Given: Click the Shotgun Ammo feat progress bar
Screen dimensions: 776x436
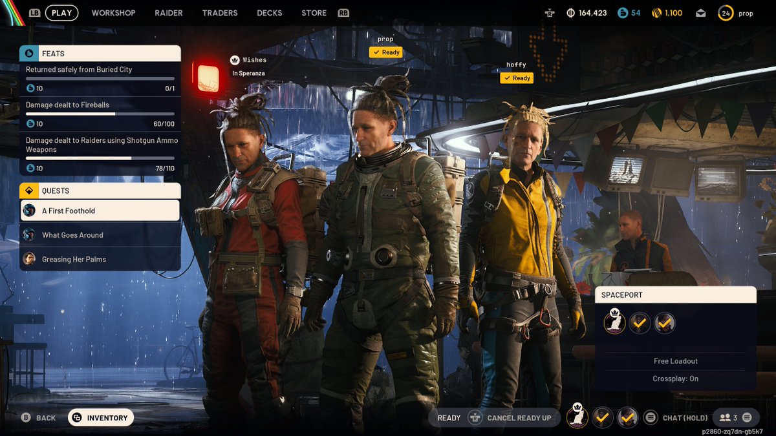Looking at the screenshot, I should [x=100, y=158].
